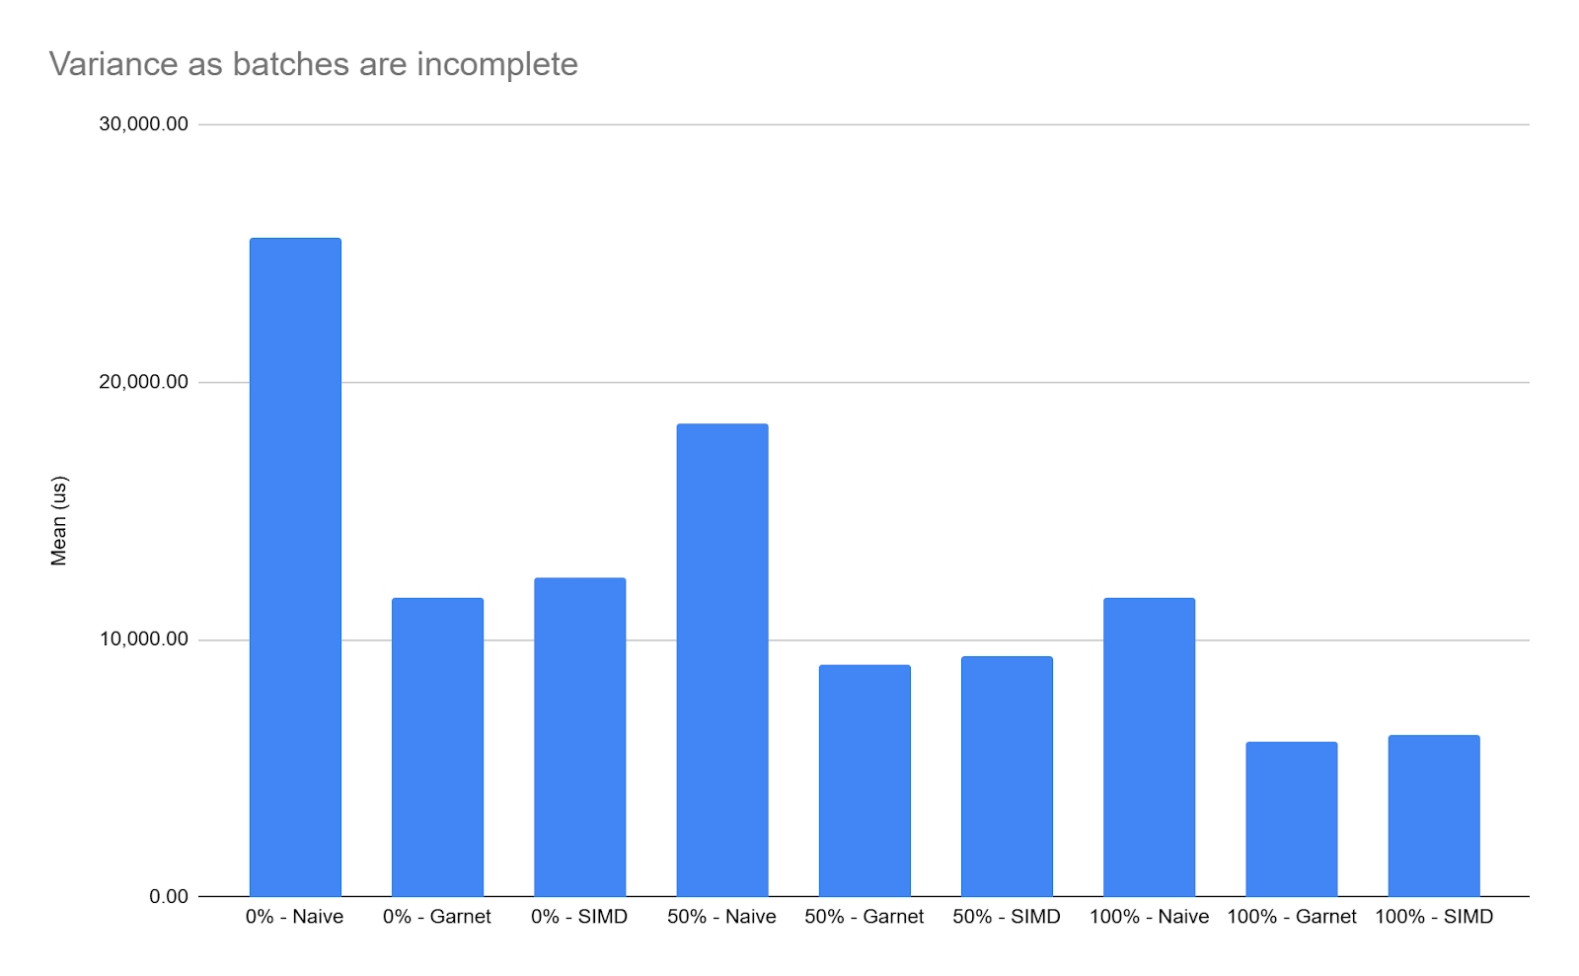Click the '100% - SIMD' x-axis label
1579x976 pixels.
[x=1434, y=917]
